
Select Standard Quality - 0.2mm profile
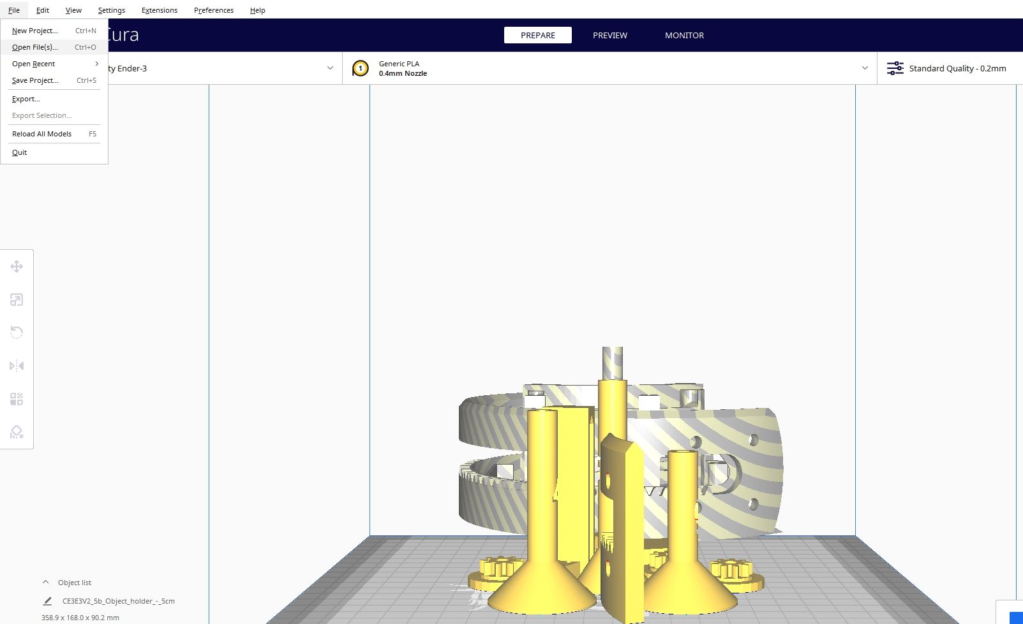pyautogui.click(x=957, y=68)
